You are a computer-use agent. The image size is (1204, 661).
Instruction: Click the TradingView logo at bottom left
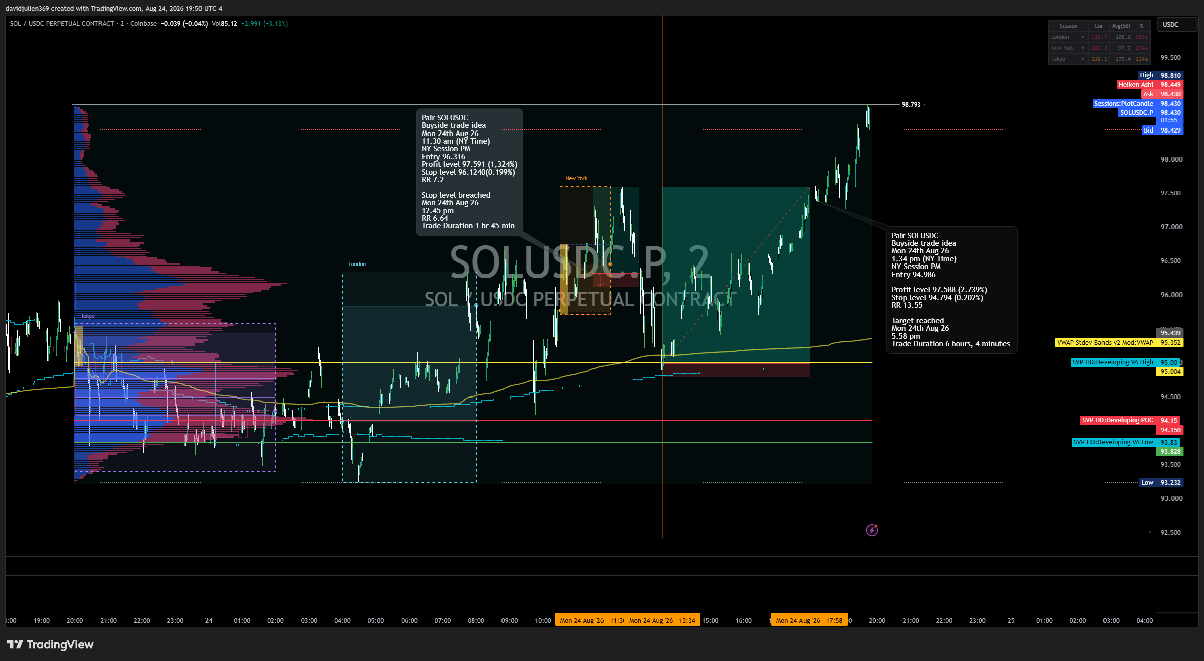50,644
